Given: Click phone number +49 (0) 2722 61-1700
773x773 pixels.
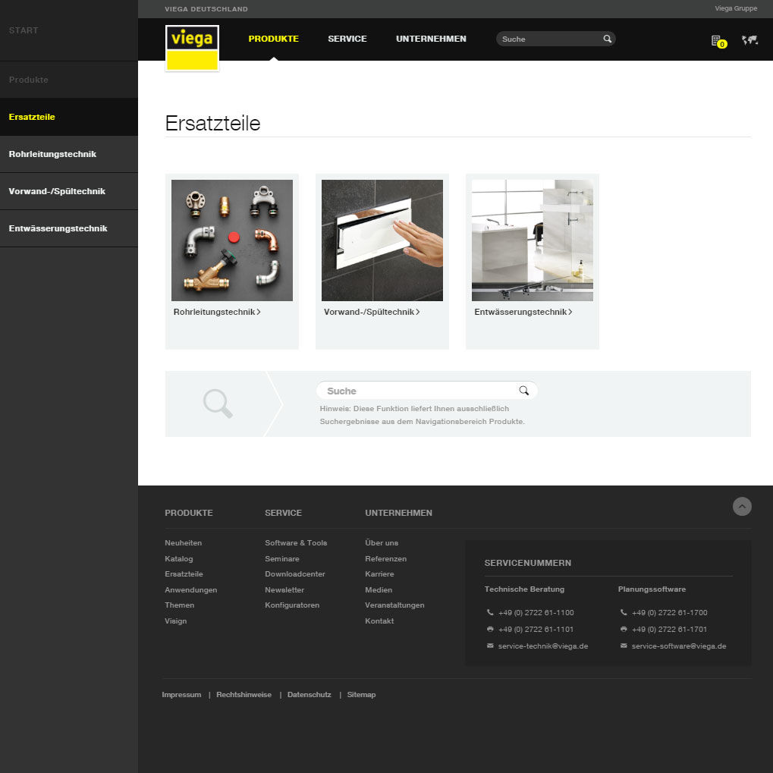Looking at the screenshot, I should 670,612.
